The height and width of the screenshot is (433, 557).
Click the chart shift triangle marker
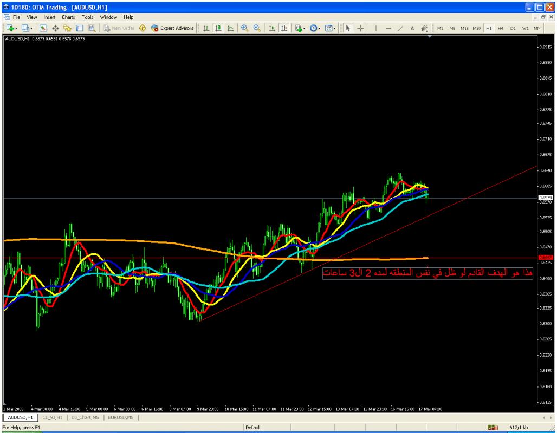[x=430, y=37]
